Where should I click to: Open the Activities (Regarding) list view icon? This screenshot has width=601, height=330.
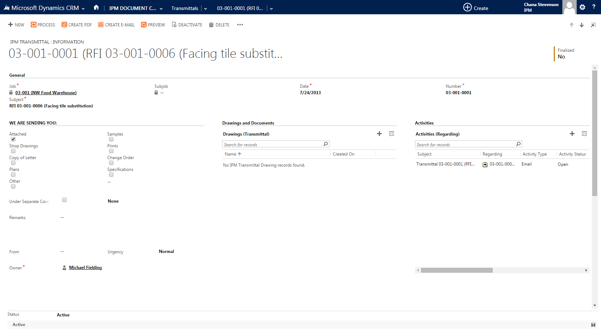point(585,134)
